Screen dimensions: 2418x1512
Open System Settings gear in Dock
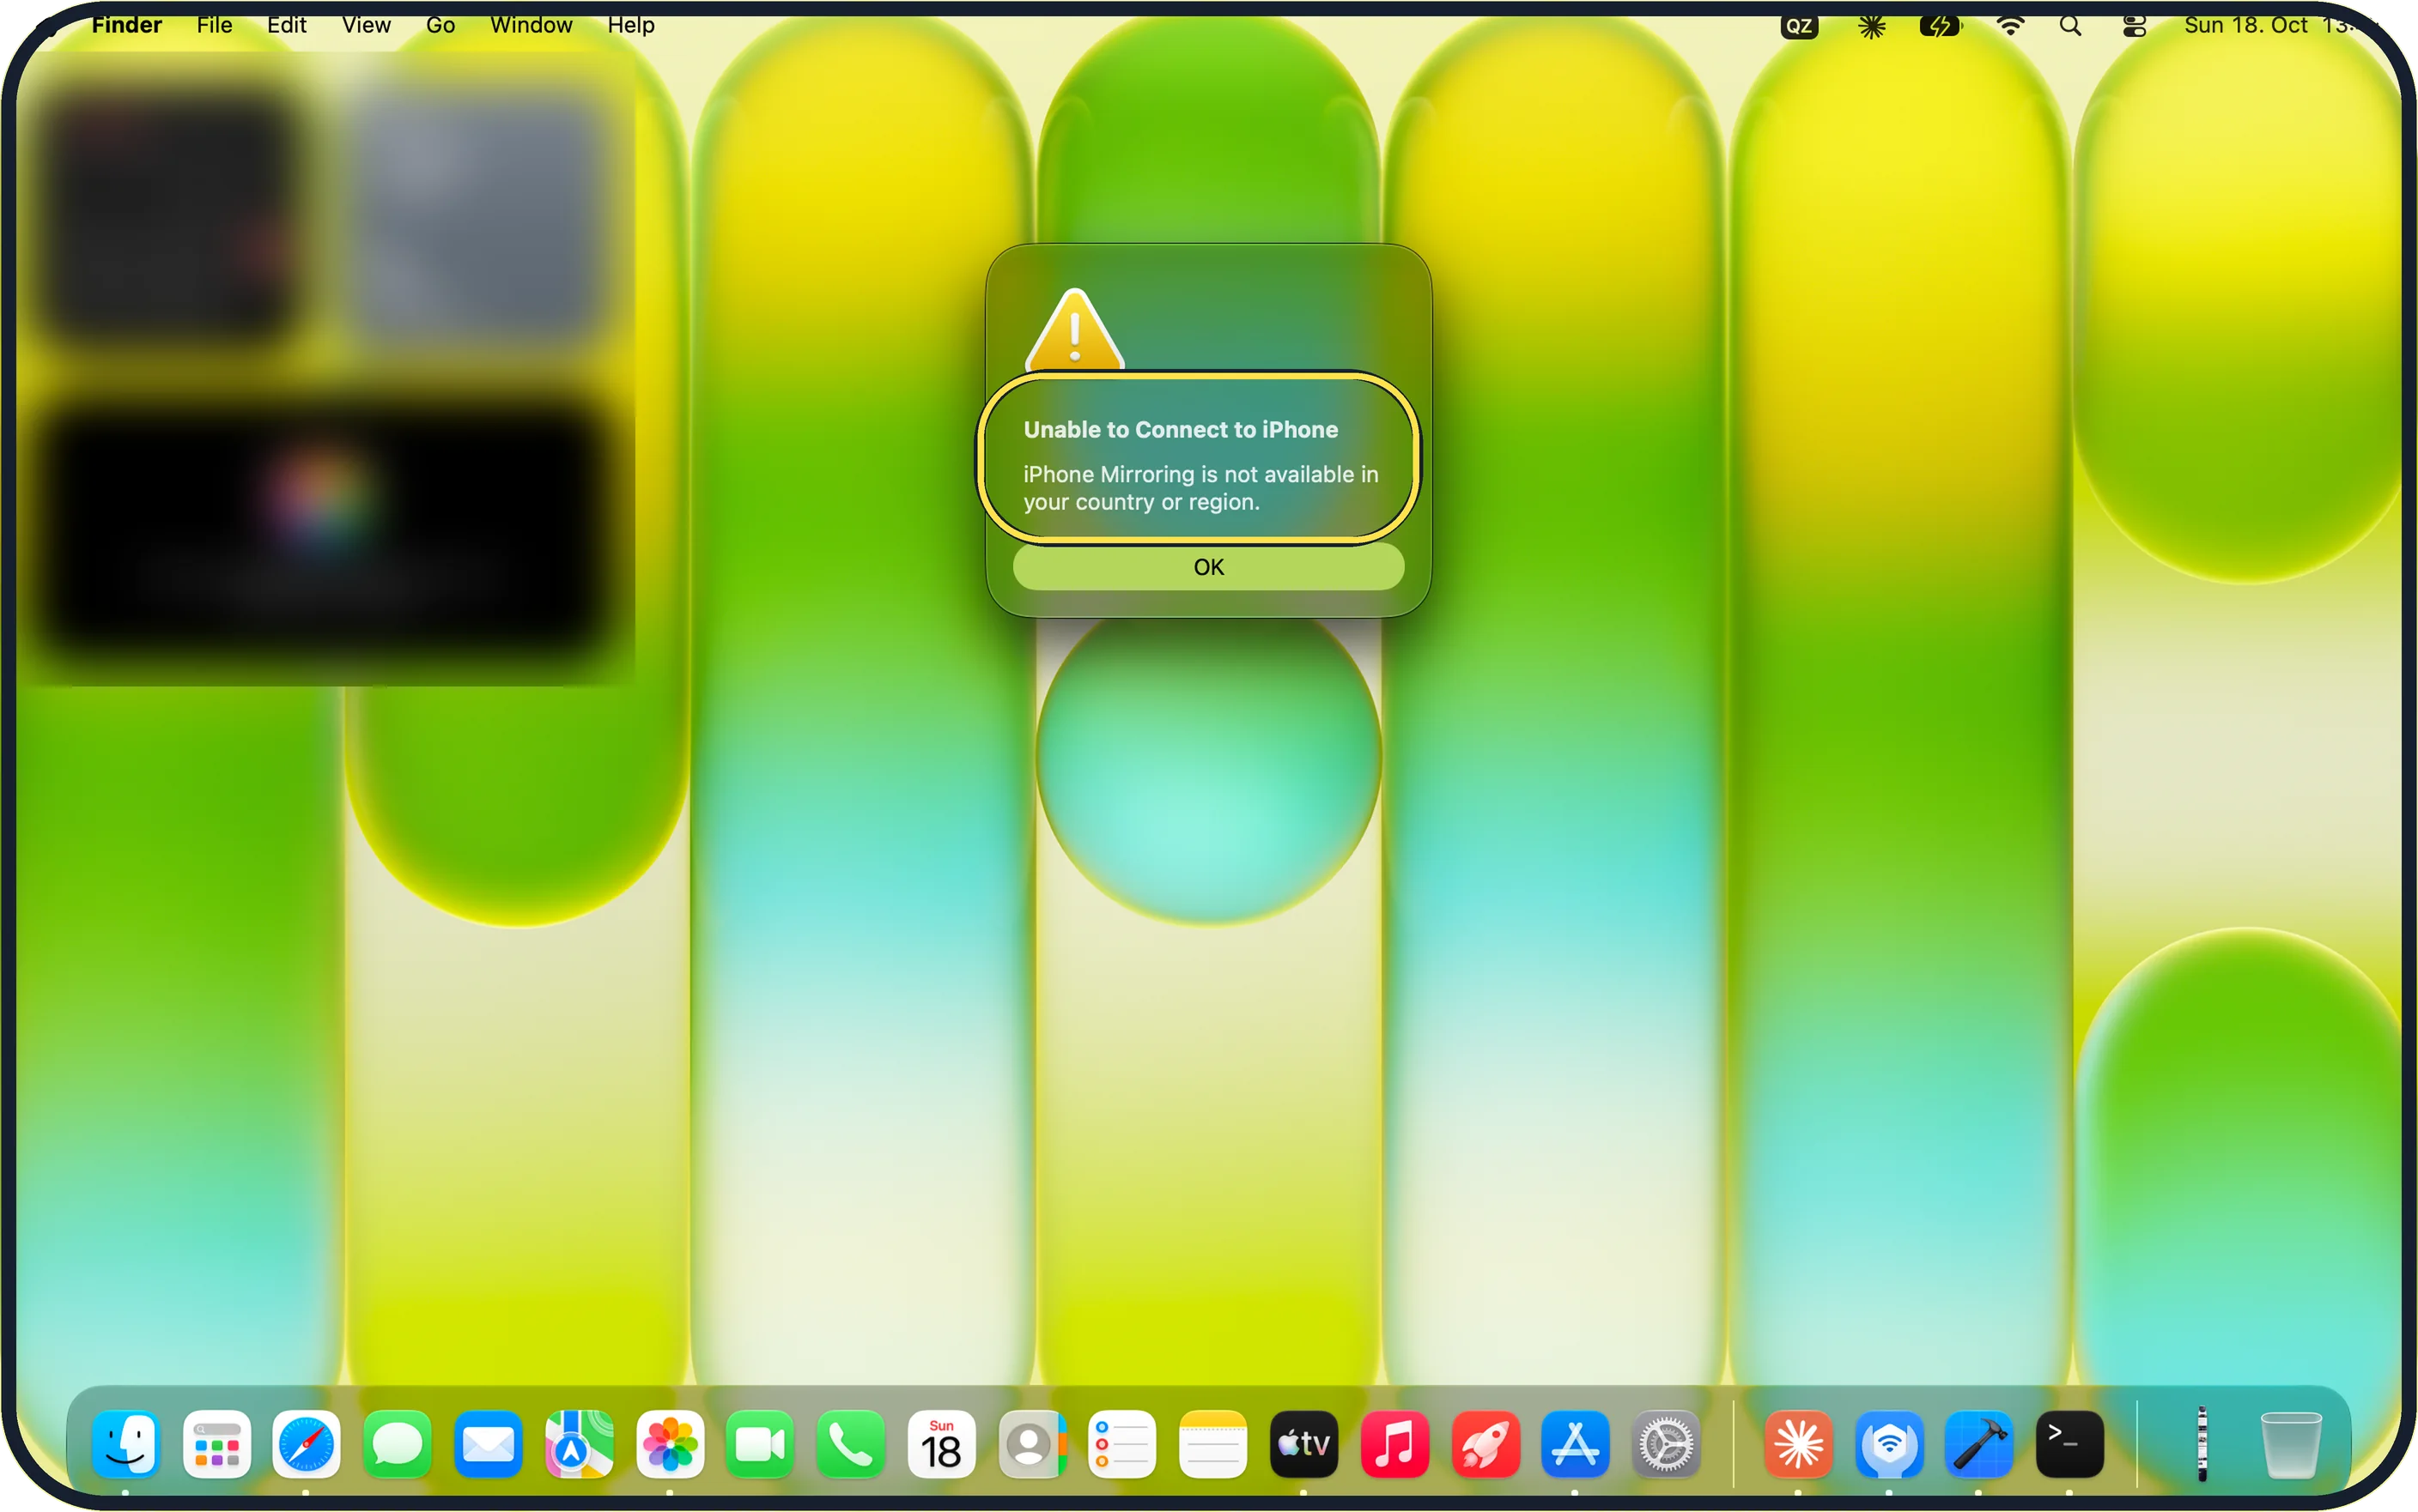point(1667,1444)
